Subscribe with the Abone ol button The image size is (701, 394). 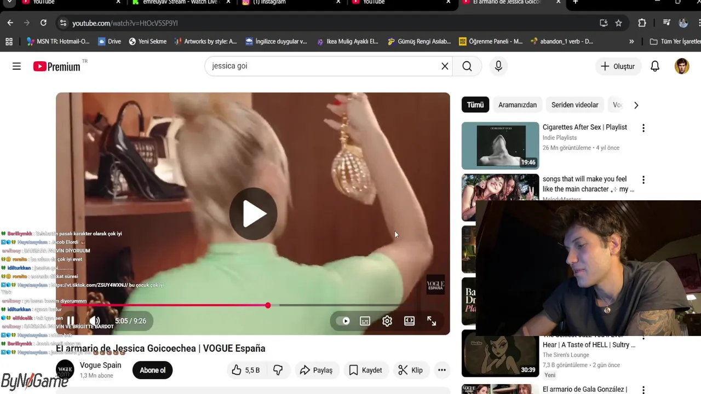(x=152, y=370)
